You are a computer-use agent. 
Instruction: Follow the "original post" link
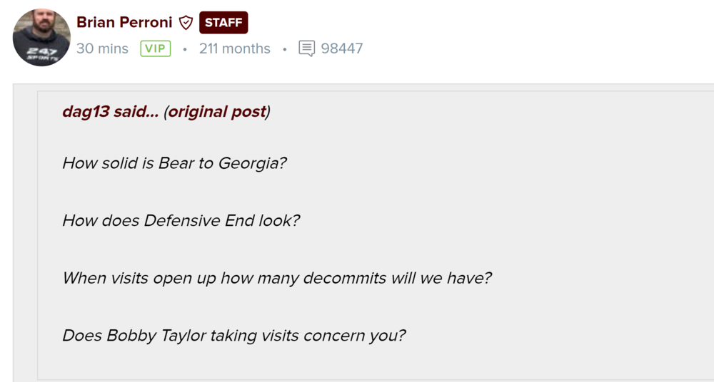pos(217,112)
